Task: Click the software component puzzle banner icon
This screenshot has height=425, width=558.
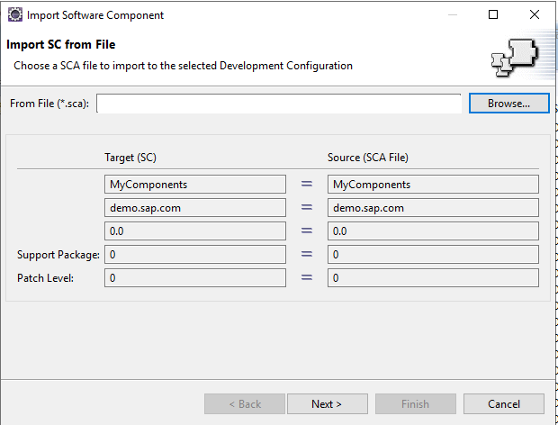Action: 515,58
